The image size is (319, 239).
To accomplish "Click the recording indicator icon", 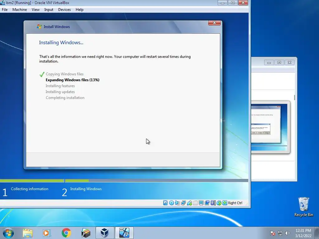I will point(207,203).
